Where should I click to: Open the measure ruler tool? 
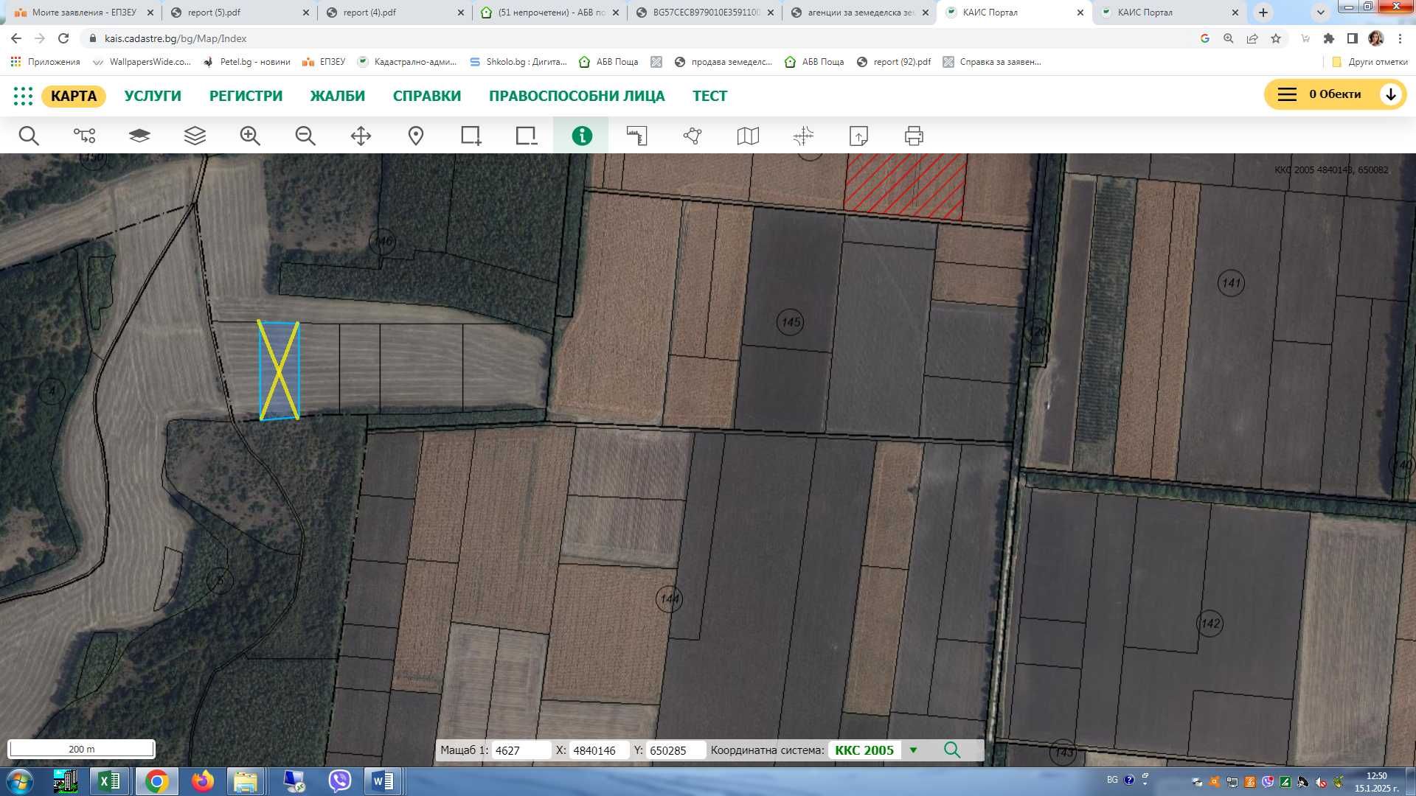pyautogui.click(x=637, y=136)
